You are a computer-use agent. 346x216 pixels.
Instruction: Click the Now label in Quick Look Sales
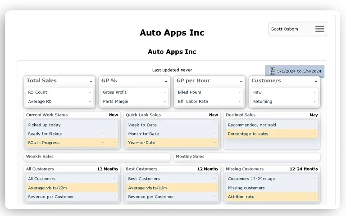point(214,115)
